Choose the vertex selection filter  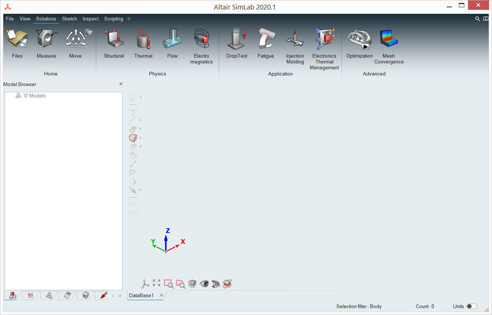point(133,112)
